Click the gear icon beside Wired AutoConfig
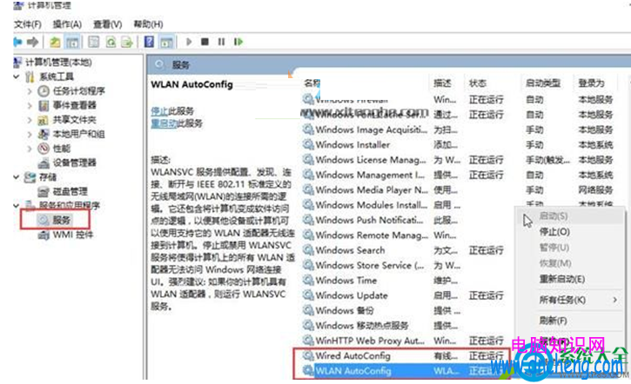Screen dimensions: 631x384 (x=308, y=355)
